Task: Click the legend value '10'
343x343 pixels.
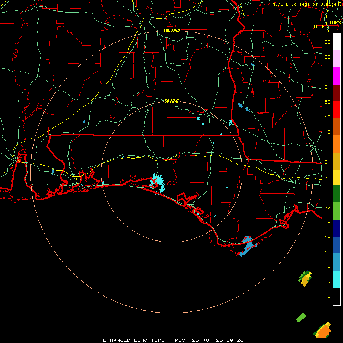Action: coord(327,253)
